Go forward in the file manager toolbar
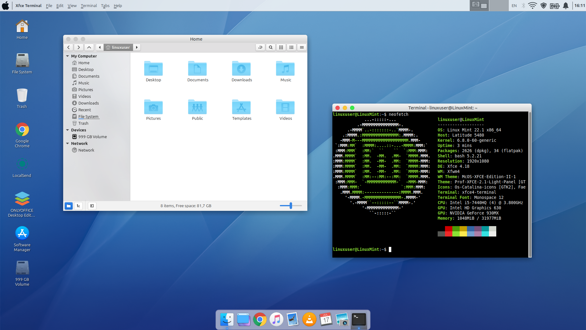 79,47
